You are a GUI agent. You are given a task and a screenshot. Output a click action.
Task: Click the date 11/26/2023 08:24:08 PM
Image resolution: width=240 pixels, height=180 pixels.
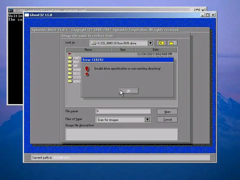[x=154, y=54]
